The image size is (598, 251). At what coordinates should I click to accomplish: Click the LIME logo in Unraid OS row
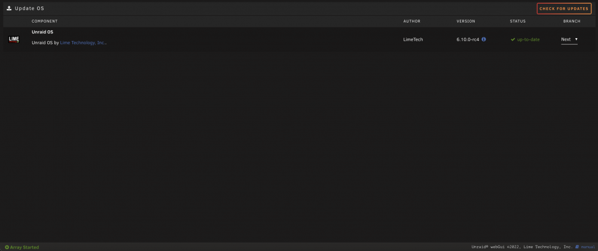[x=14, y=39]
